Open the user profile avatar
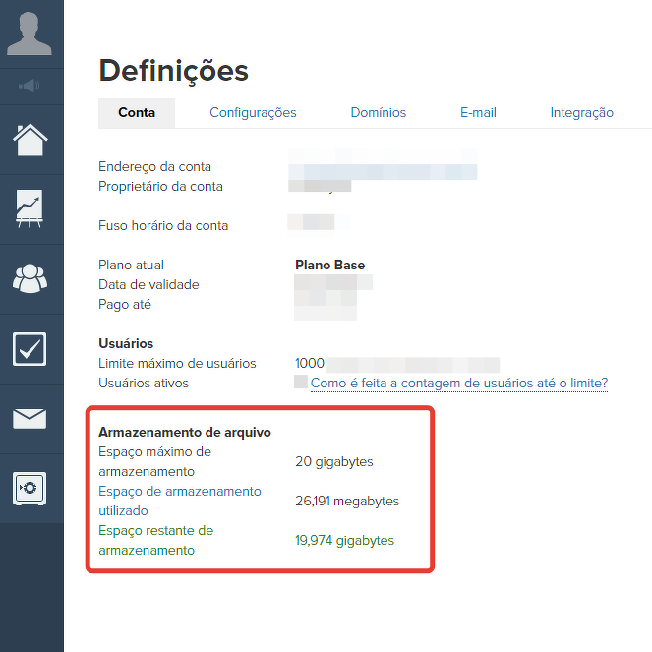Screen dimensions: 652x652 pyautogui.click(x=30, y=33)
